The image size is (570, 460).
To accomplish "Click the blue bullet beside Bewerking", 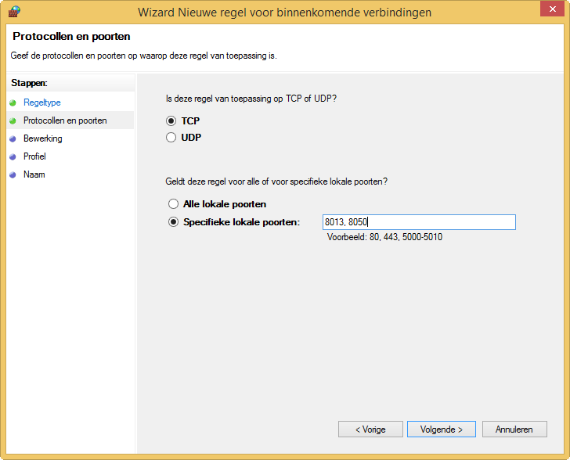I will coord(13,138).
